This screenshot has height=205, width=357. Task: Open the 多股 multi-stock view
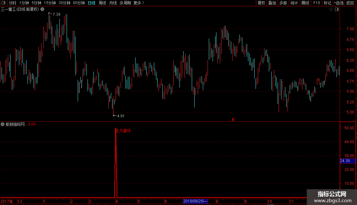coord(283,3)
